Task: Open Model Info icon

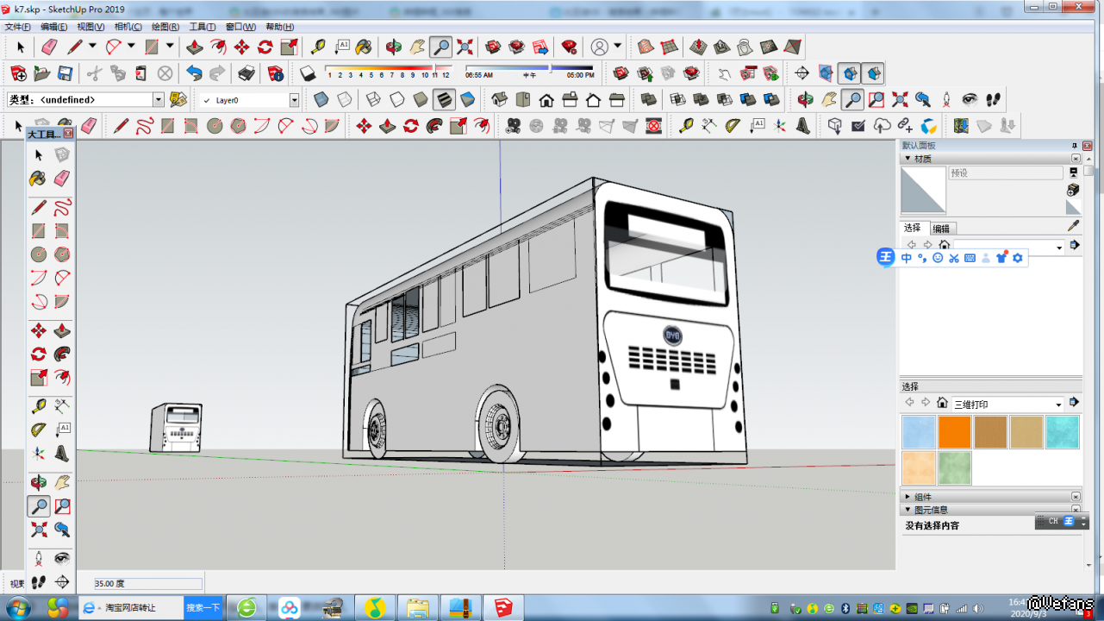Action: (x=276, y=73)
